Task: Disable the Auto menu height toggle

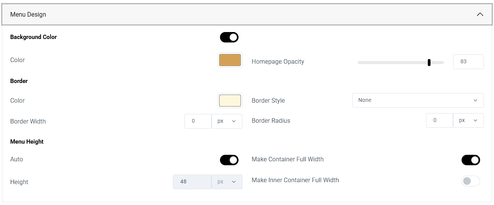Action: coord(229,160)
